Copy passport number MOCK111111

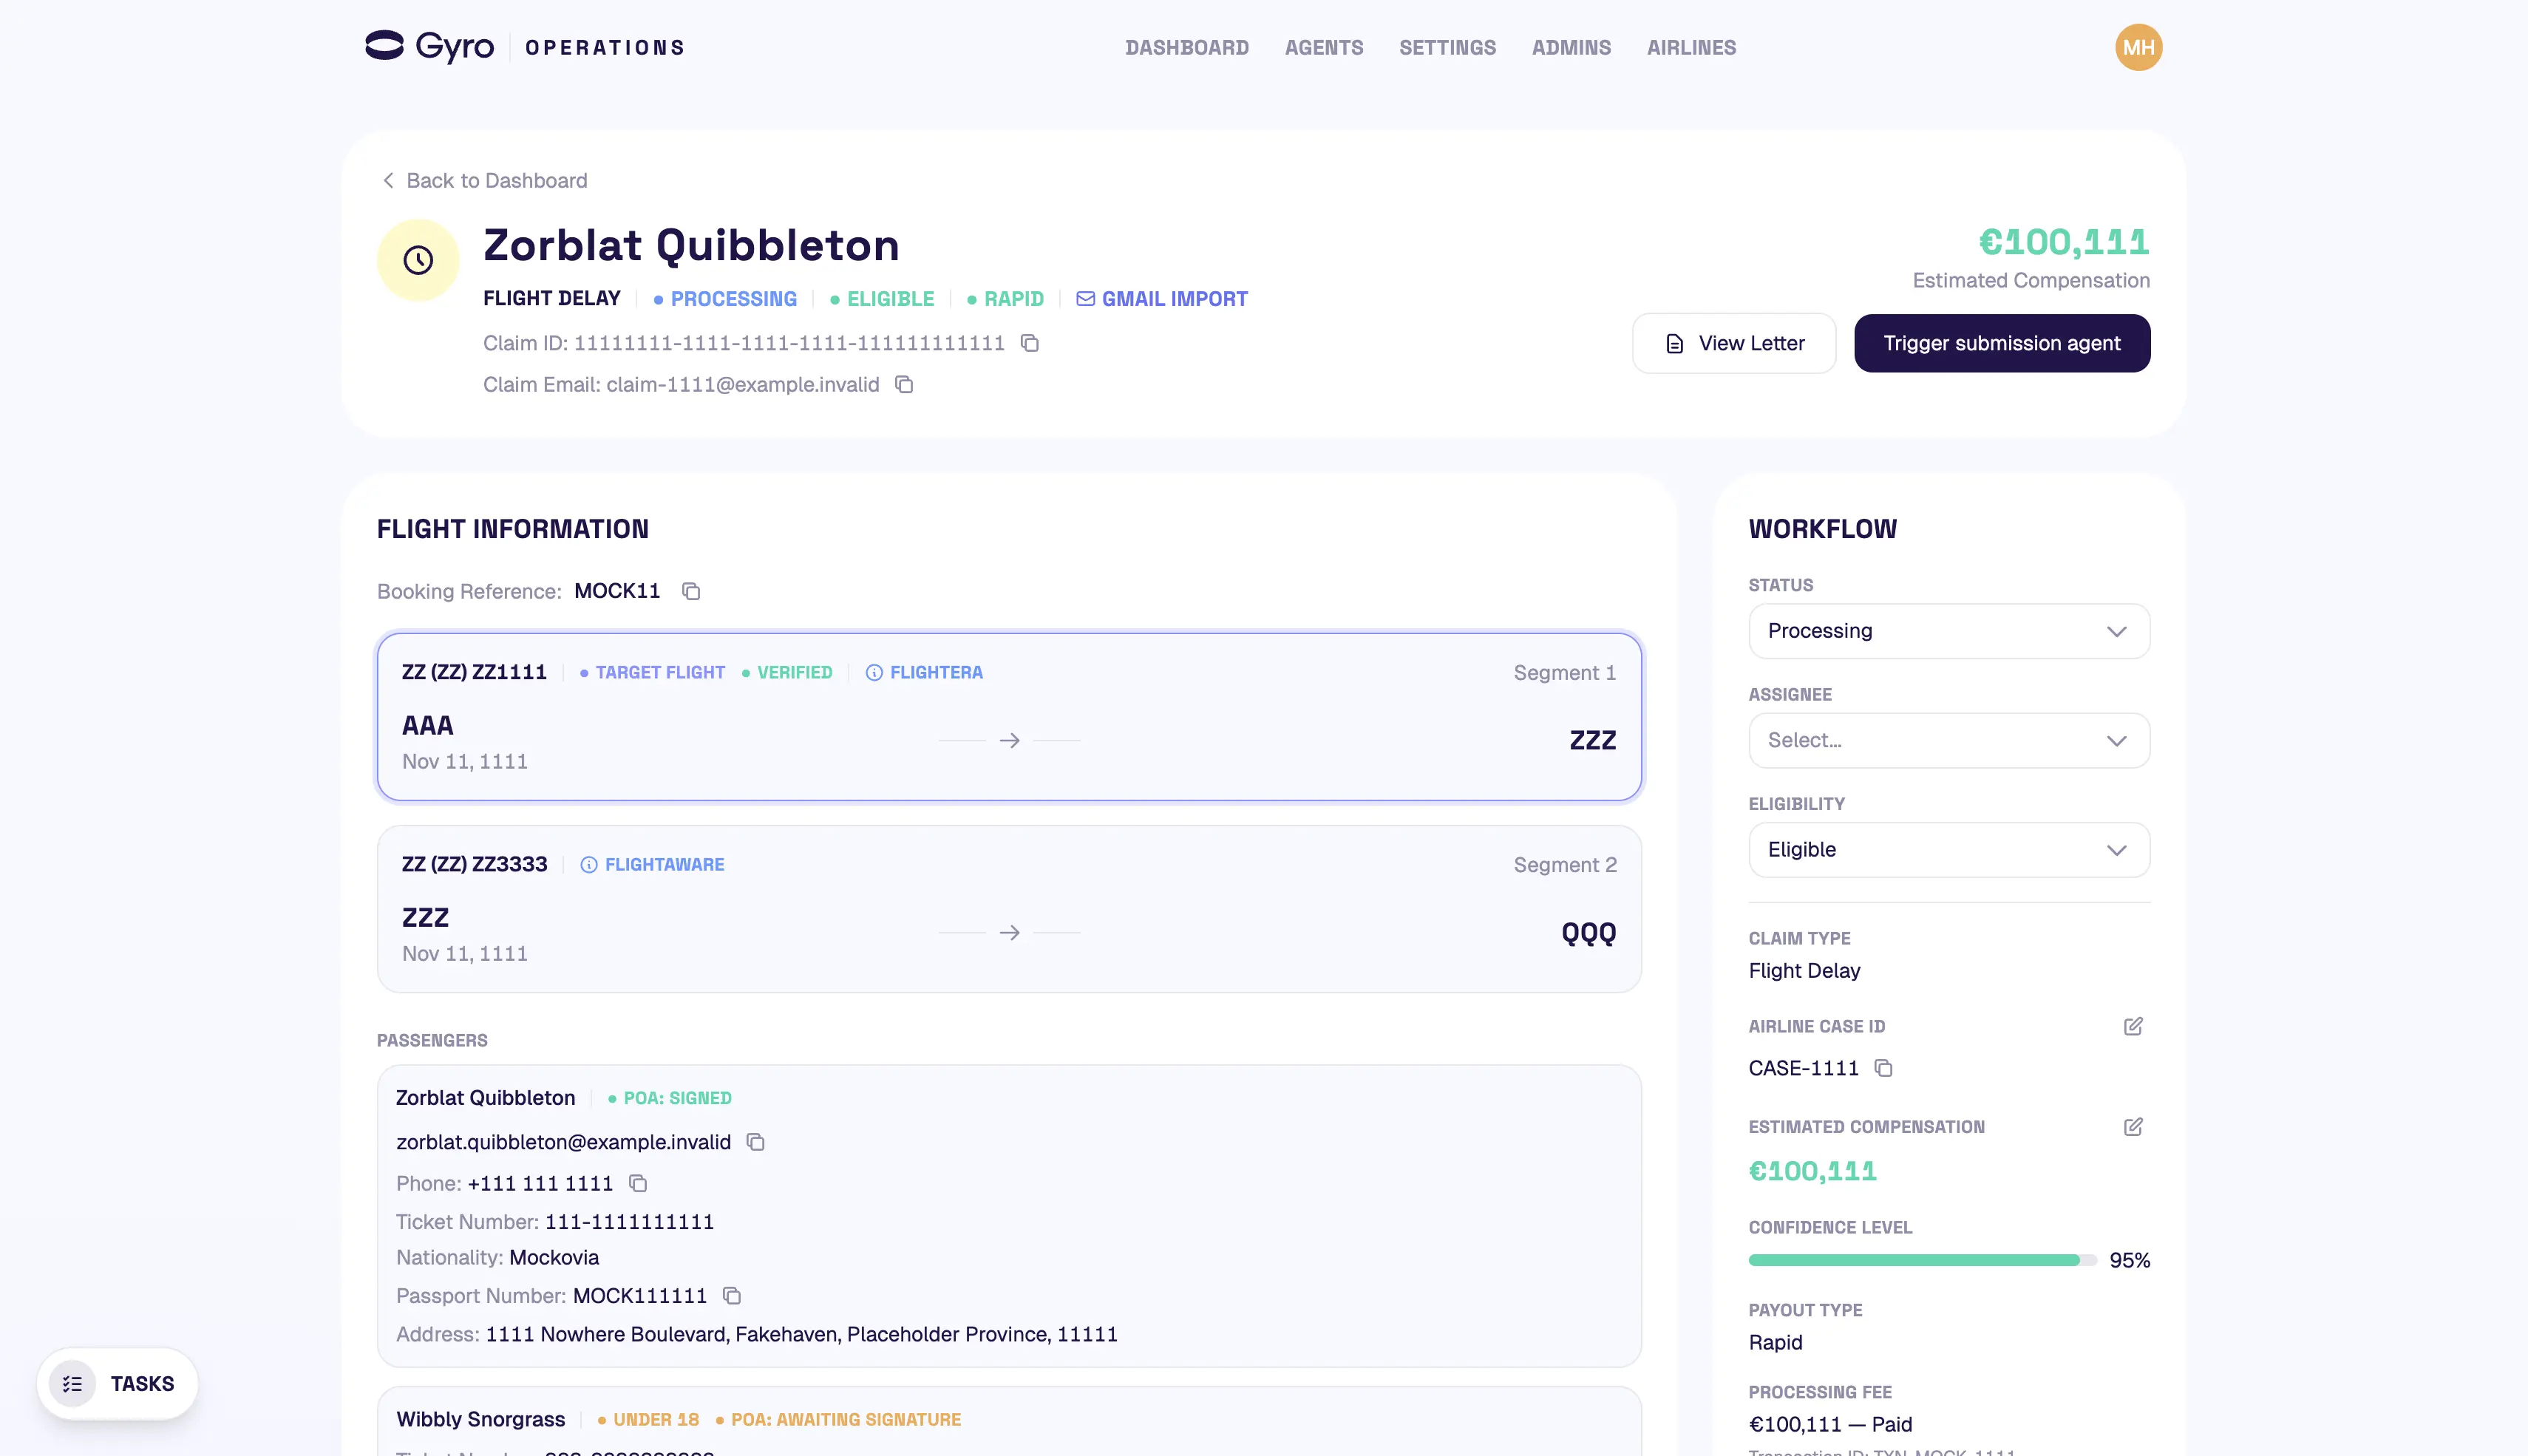pos(732,1296)
